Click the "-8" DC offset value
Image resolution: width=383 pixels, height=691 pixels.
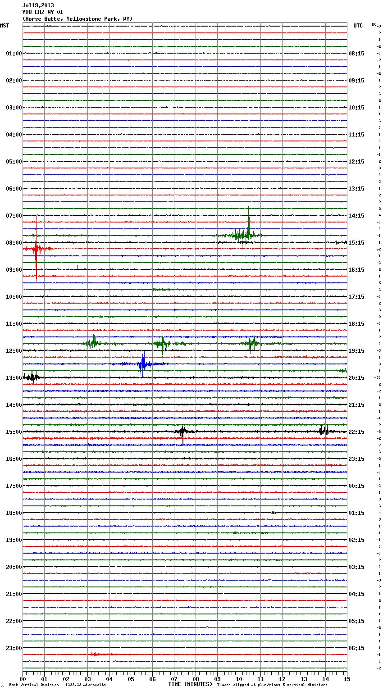[379, 432]
